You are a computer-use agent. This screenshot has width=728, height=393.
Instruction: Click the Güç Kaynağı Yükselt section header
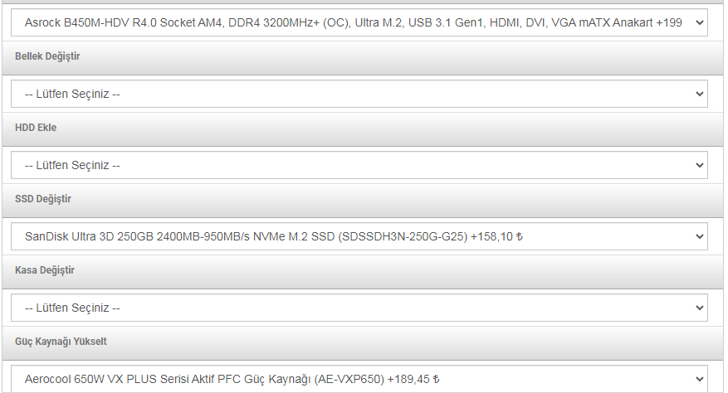[61, 342]
